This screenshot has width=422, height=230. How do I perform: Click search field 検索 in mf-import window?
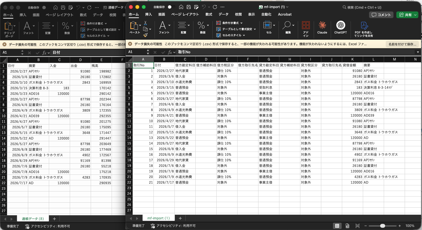point(362,7)
